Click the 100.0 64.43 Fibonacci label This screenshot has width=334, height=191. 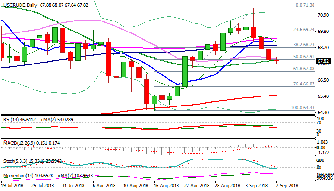pyautogui.click(x=303, y=108)
